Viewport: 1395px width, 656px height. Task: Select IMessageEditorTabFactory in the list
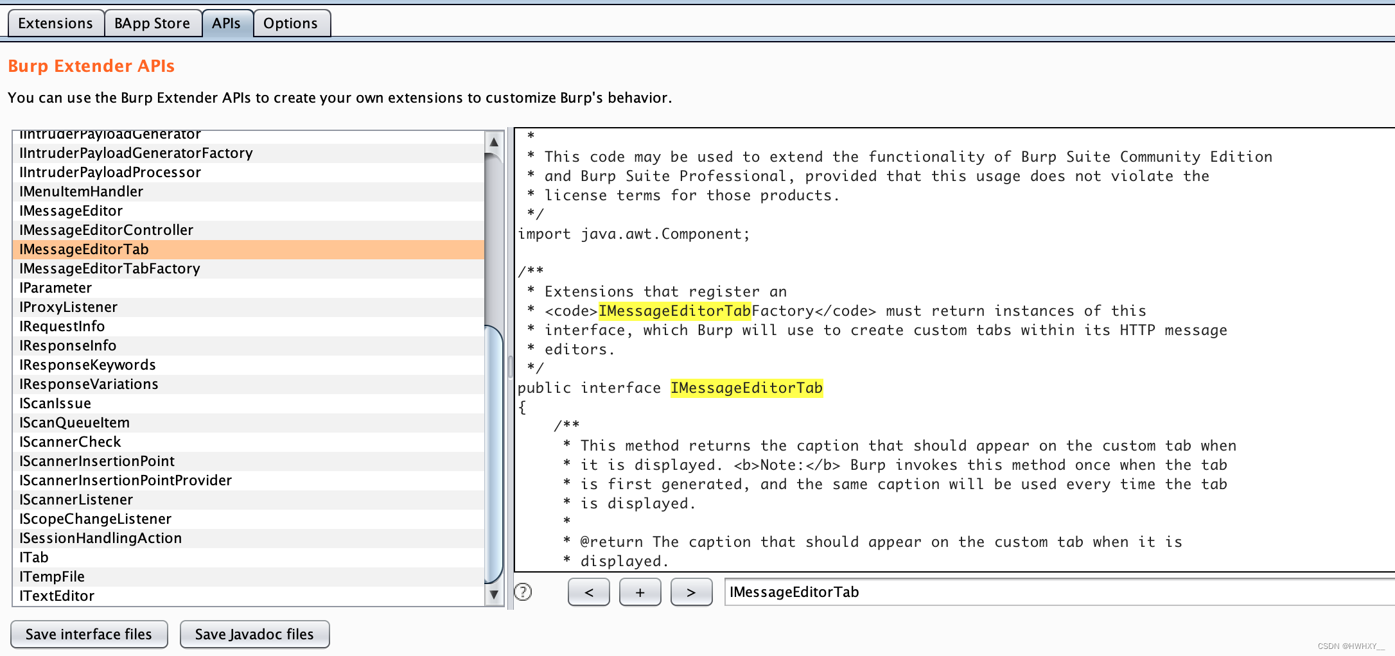248,268
